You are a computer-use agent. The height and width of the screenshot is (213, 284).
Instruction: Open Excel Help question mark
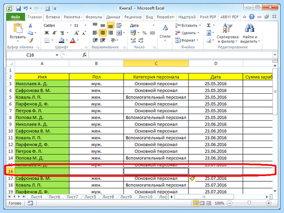[x=252, y=17]
